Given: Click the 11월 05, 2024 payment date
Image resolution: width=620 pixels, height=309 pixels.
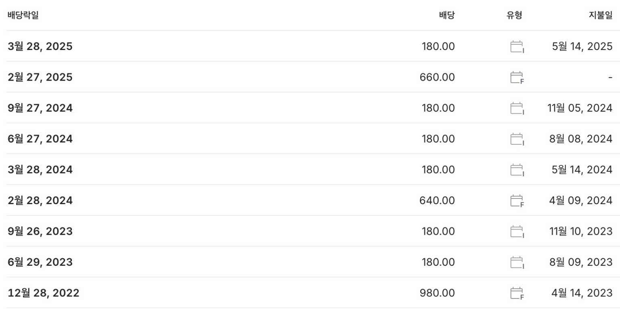Looking at the screenshot, I should tap(580, 108).
